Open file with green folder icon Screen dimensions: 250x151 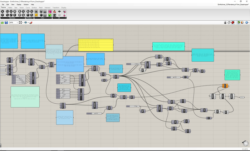(x=2, y=22)
